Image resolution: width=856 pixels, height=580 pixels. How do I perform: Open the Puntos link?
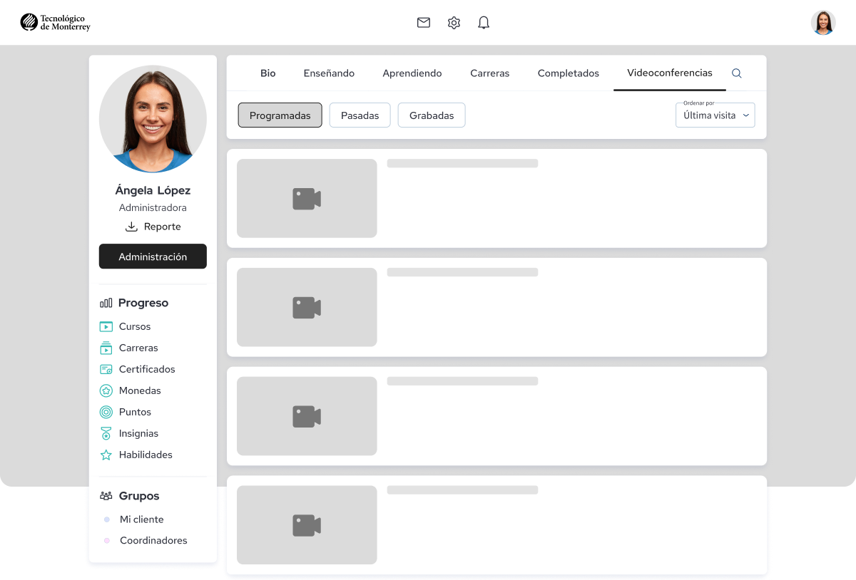coord(135,412)
